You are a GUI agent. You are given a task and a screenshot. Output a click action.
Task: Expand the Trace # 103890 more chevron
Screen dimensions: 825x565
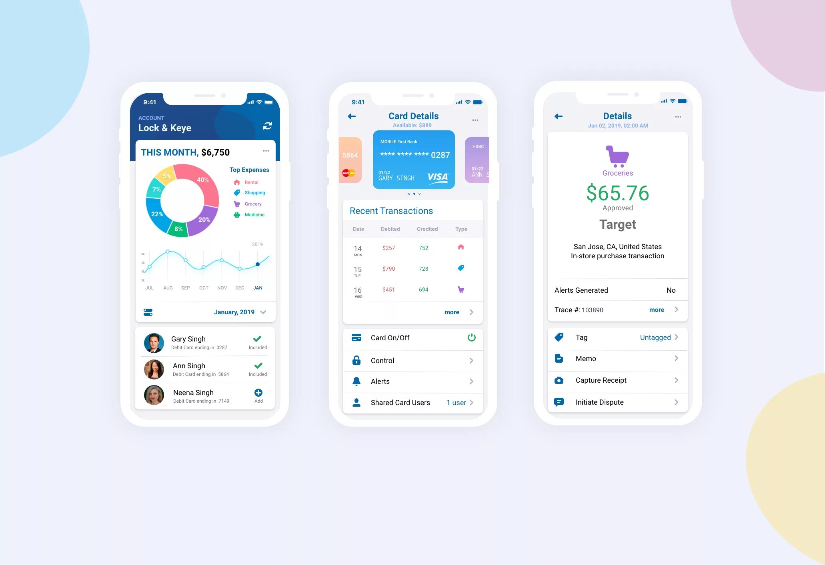(x=677, y=309)
